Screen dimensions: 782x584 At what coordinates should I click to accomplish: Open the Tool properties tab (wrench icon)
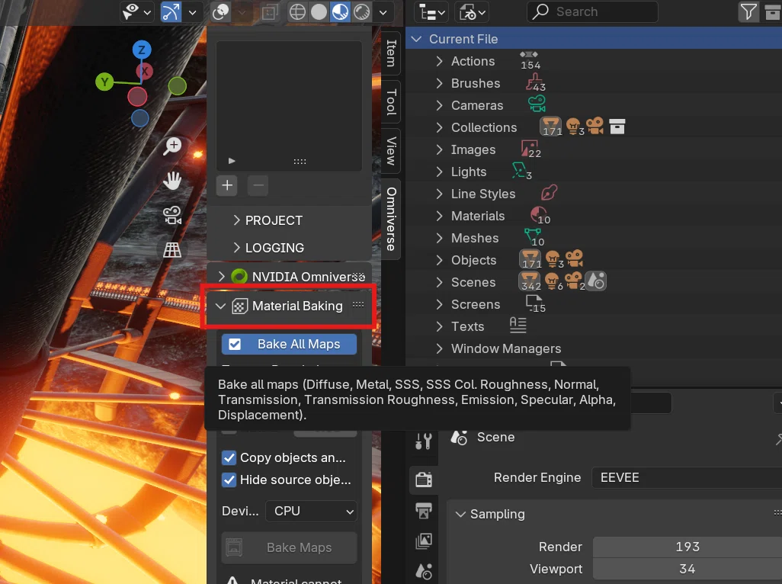[x=424, y=442]
